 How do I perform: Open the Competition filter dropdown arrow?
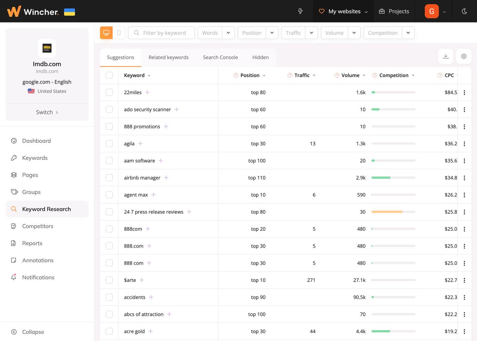408,33
